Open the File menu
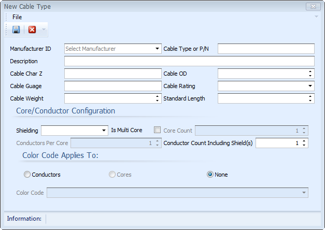325x230 pixels. tap(17, 17)
